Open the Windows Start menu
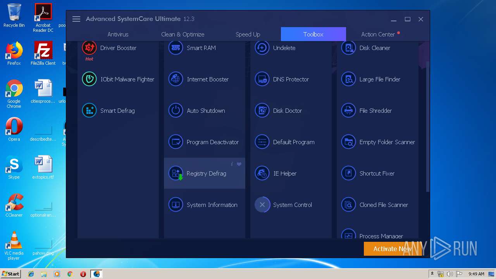This screenshot has width=496, height=279. coord(10,274)
